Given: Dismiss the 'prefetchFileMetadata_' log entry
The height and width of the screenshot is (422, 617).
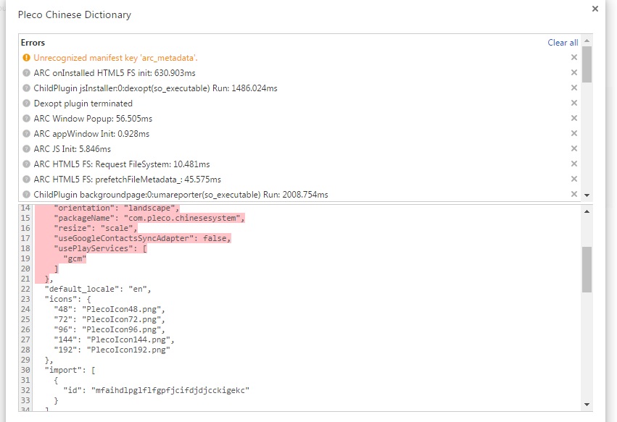Looking at the screenshot, I should [x=574, y=179].
